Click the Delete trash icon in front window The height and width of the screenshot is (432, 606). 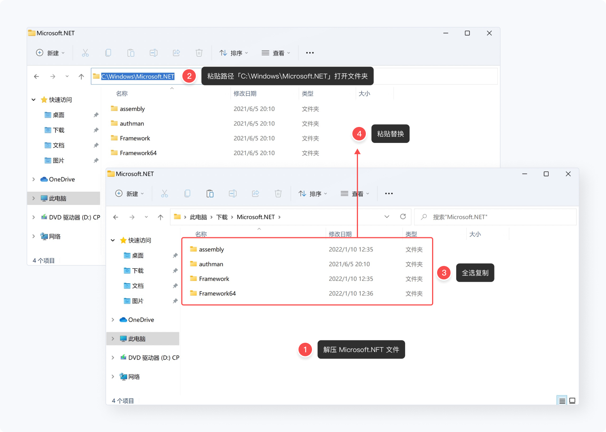[x=278, y=194]
